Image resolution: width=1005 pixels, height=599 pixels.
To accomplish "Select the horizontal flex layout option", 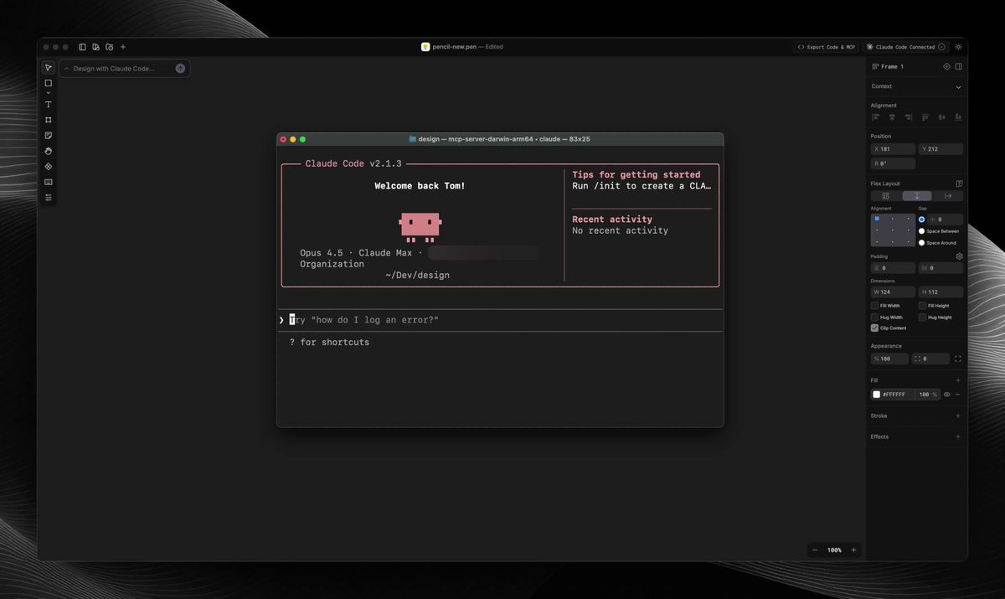I will click(948, 196).
